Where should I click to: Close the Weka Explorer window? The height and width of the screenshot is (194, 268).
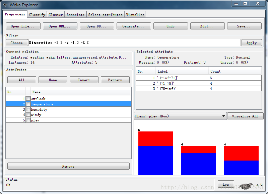[258, 3]
